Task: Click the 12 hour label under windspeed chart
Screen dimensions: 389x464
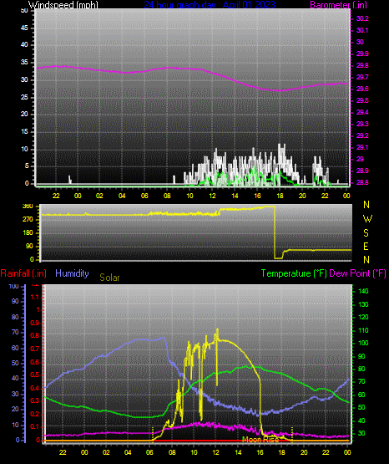Action: click(x=212, y=196)
